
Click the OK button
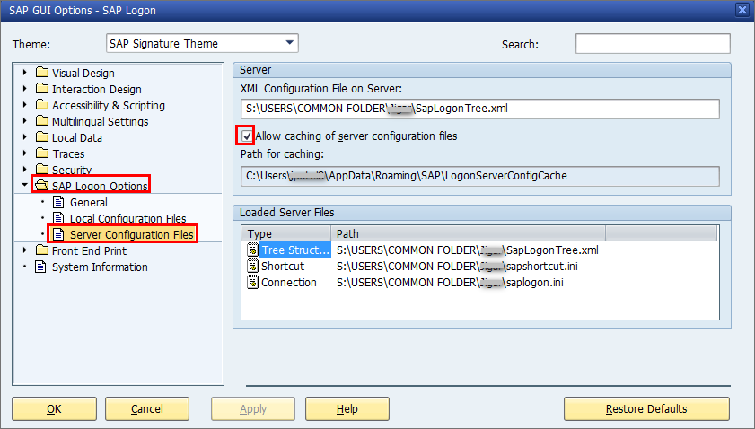pyautogui.click(x=54, y=408)
